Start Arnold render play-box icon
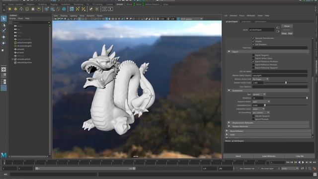 coord(110,9)
